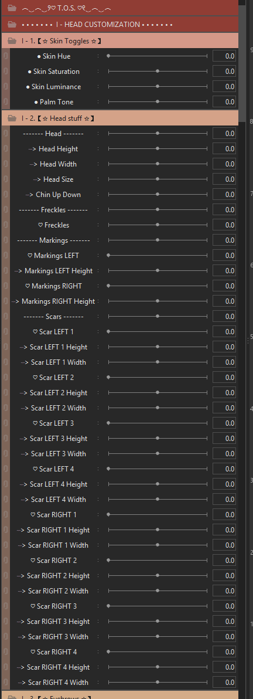Select the Scar RIGHT 3 Width parameter
Image resolution: width=253 pixels, height=699 pixels.
[53, 637]
